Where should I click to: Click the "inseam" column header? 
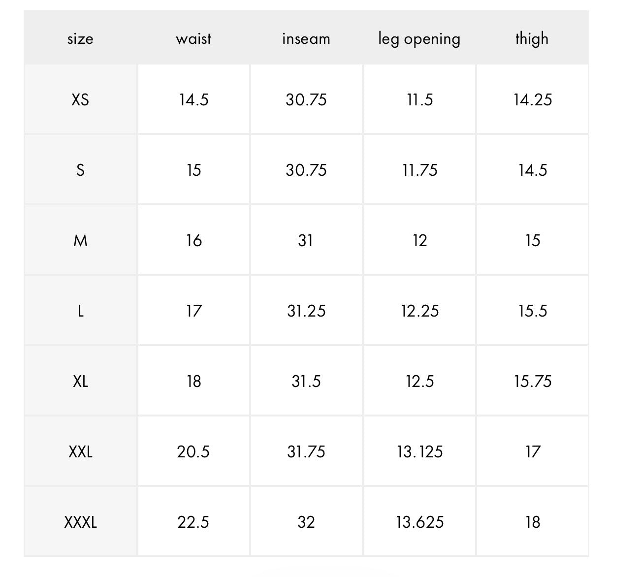click(306, 38)
